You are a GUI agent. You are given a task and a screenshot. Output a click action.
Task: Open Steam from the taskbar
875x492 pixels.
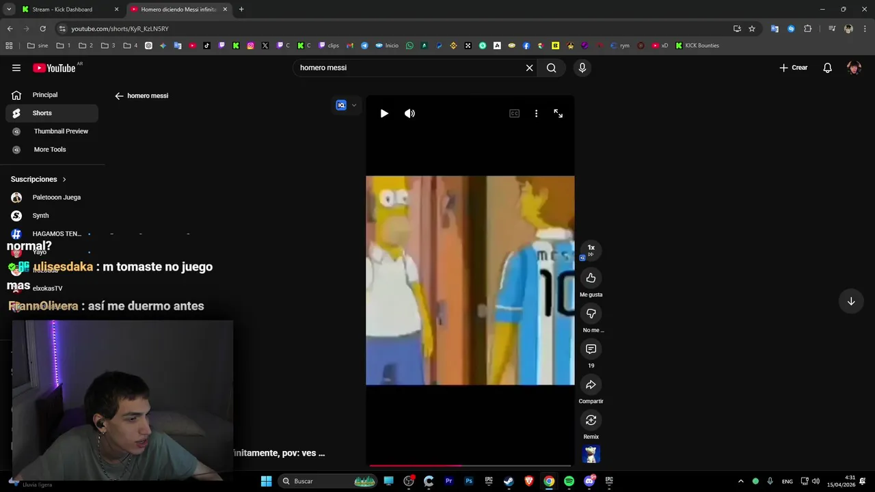click(x=509, y=481)
